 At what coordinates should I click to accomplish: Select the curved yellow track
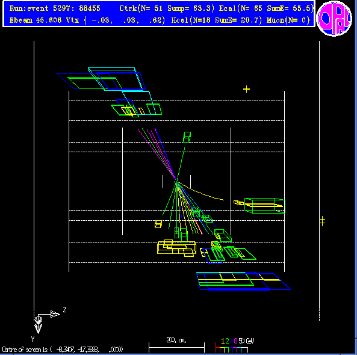(x=200, y=191)
